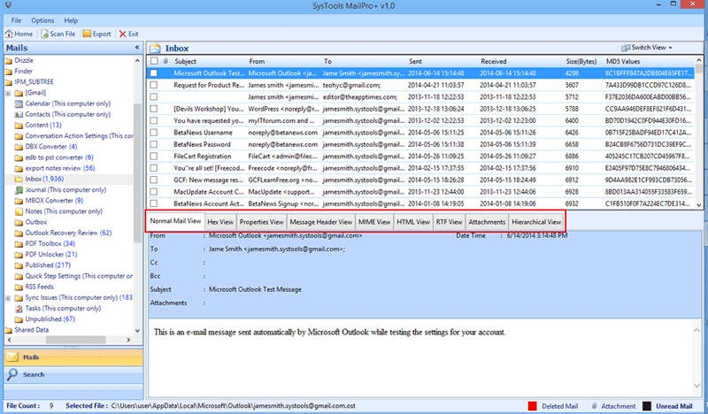Viewport: 708px width, 414px height.
Task: Select the Outlook Recovery Review (62) folder
Action: [x=68, y=233]
